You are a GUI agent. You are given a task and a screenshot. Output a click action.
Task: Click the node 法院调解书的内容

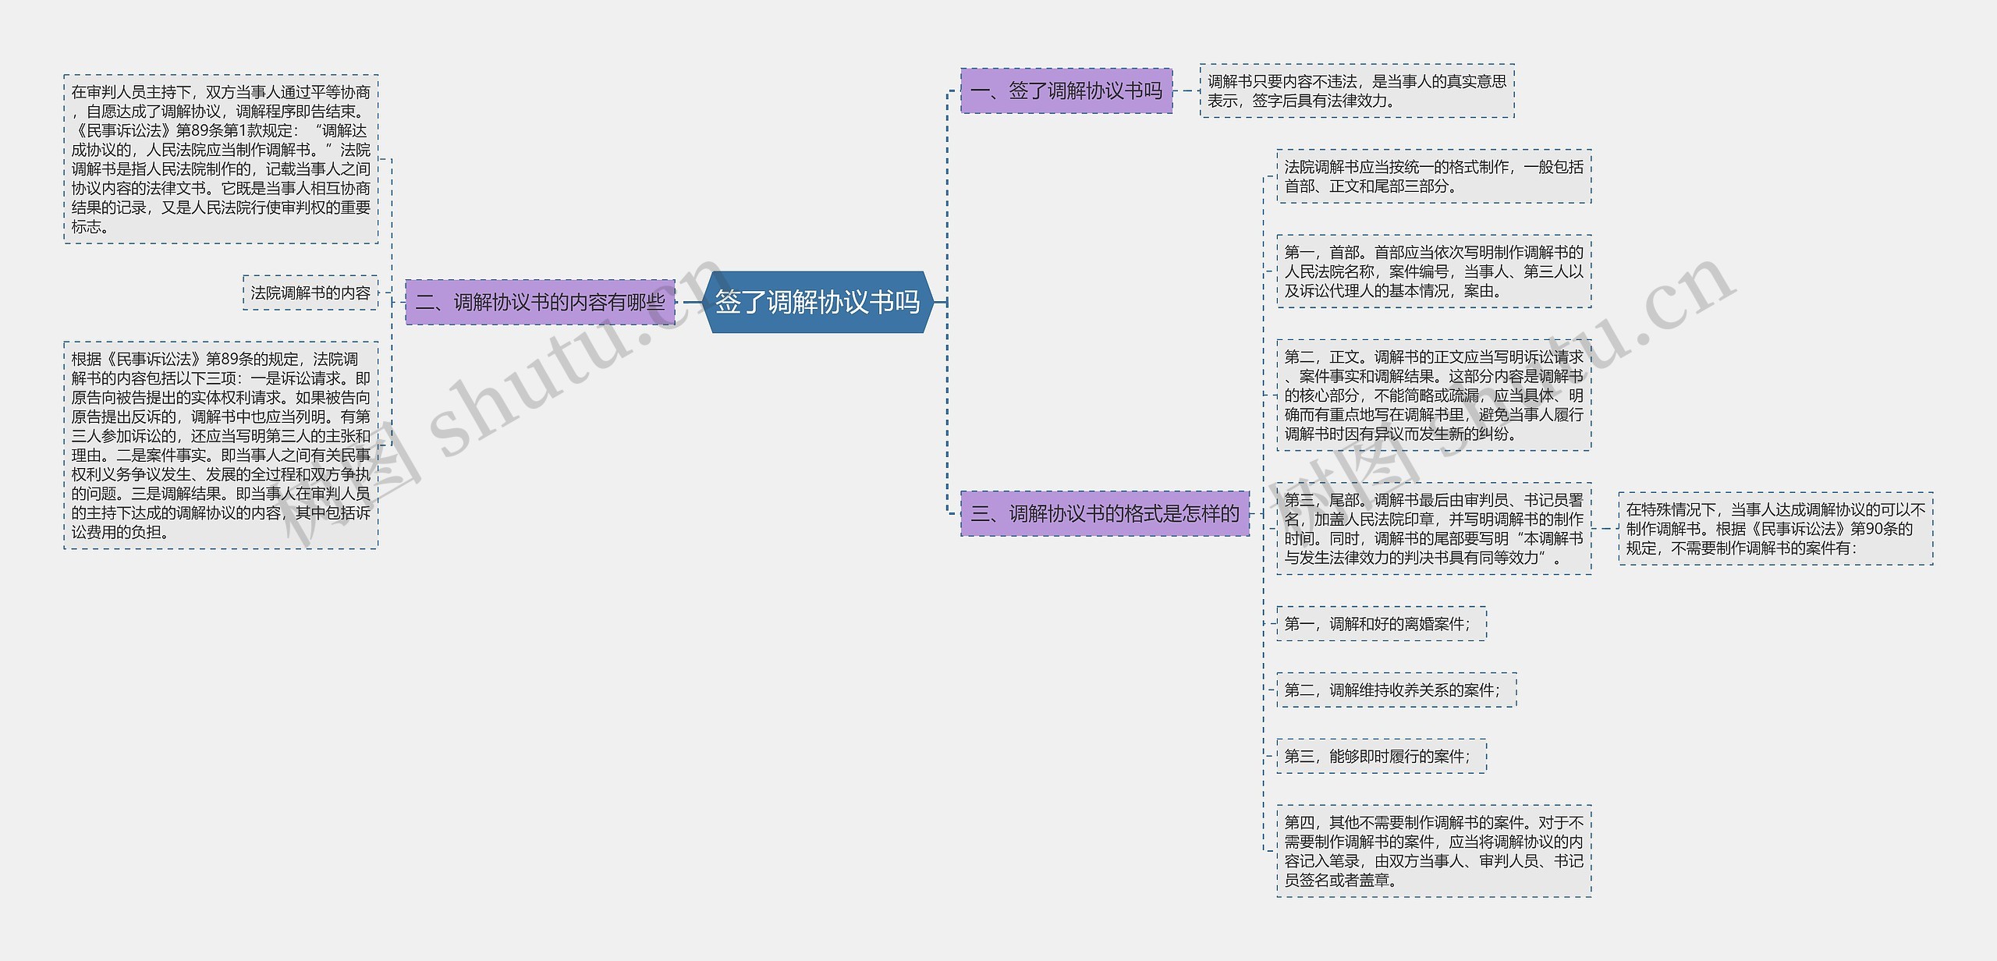click(310, 293)
